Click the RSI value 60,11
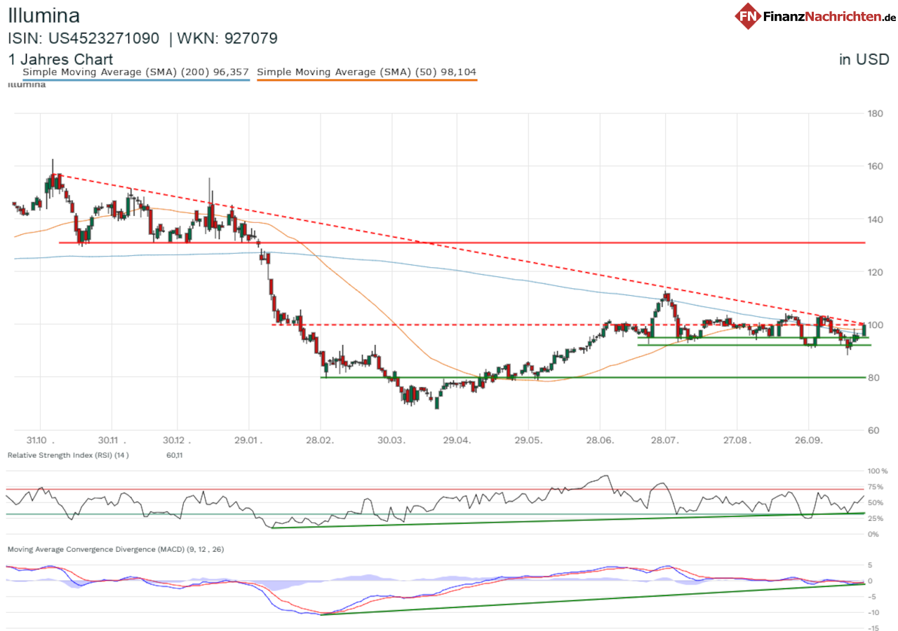 pyautogui.click(x=175, y=456)
